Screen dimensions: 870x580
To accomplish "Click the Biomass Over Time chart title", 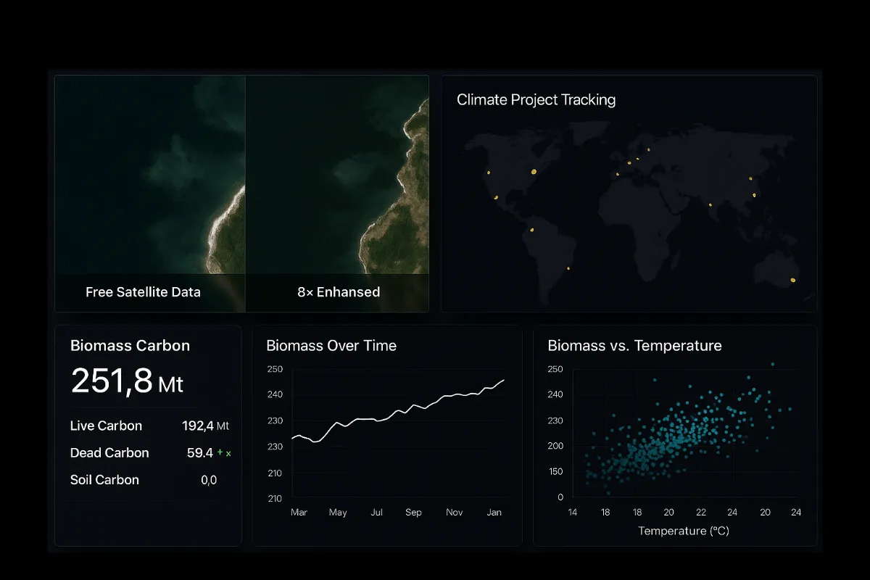I will click(x=331, y=346).
